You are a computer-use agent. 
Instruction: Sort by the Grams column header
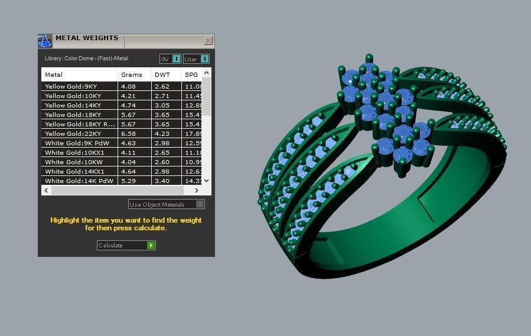(x=134, y=74)
